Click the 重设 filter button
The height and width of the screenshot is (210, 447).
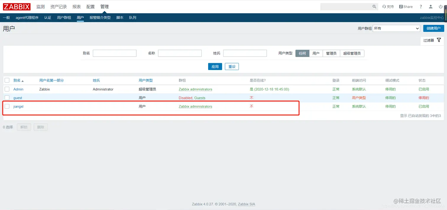click(232, 67)
